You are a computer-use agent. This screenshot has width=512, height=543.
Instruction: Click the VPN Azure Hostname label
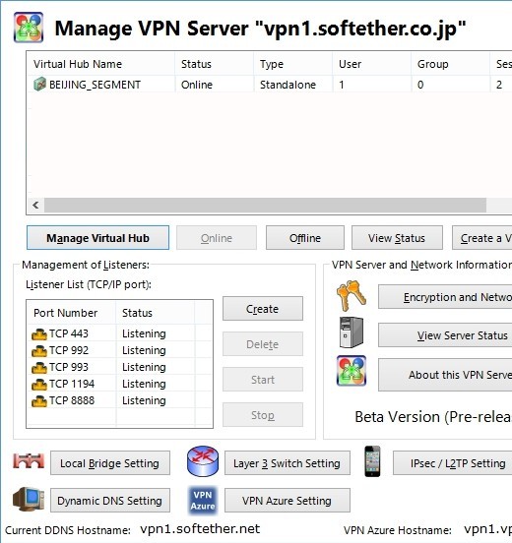(398, 530)
